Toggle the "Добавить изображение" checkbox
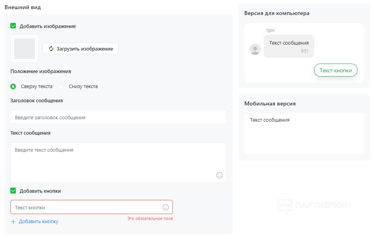Image resolution: width=371 pixels, height=235 pixels. click(x=13, y=26)
